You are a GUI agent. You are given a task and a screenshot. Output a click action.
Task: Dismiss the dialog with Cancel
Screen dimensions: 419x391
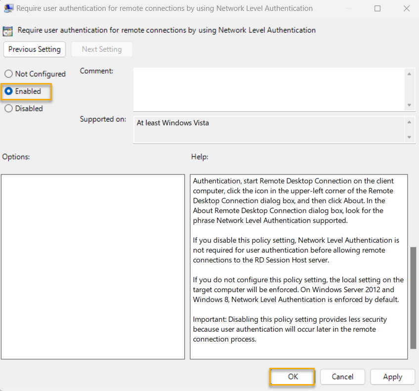[342, 377]
